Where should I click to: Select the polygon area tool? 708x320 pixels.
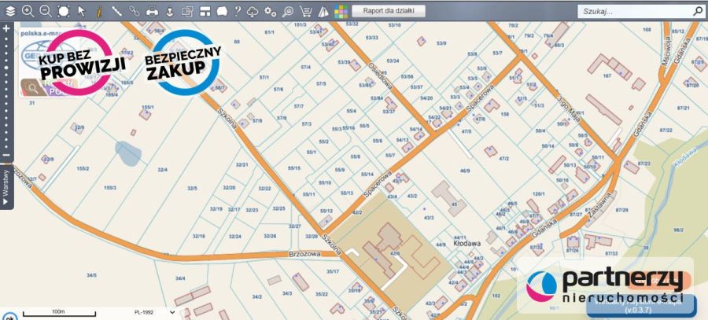pyautogui.click(x=222, y=12)
